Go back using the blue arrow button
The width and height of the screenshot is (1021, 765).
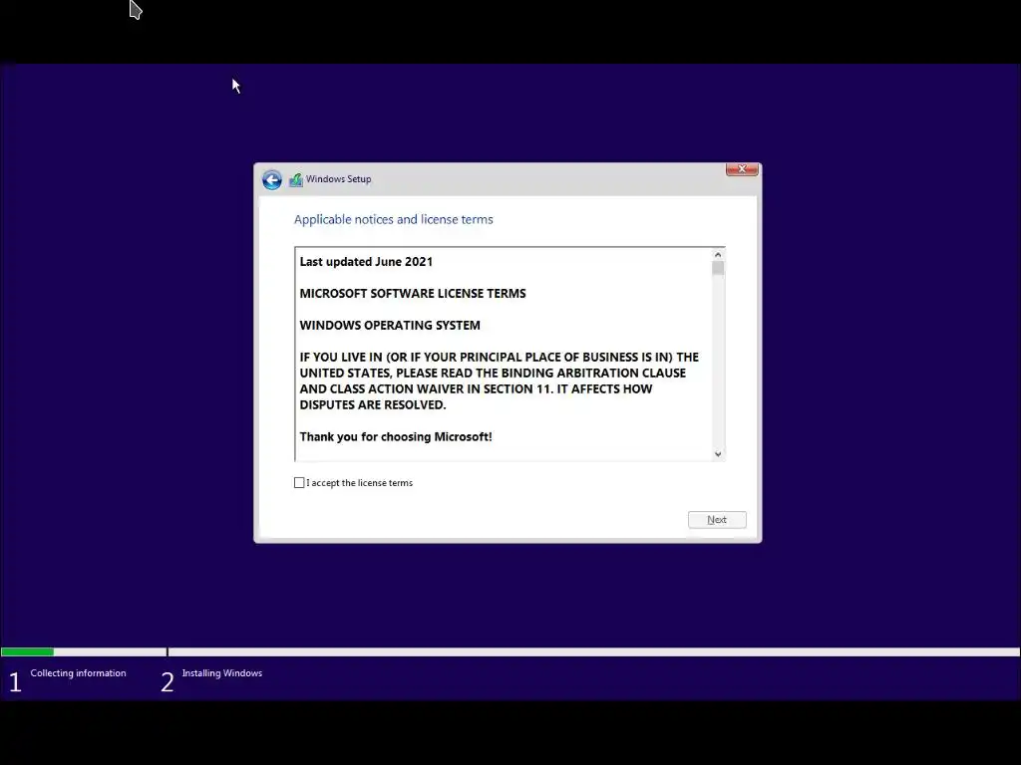click(x=271, y=179)
